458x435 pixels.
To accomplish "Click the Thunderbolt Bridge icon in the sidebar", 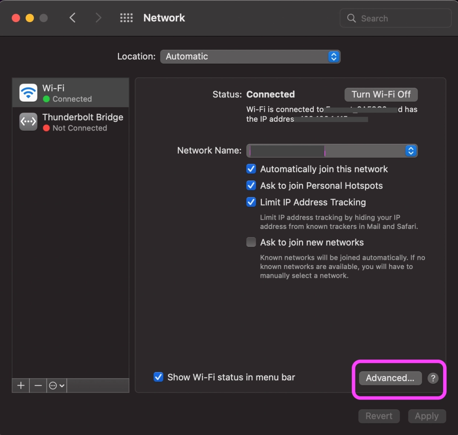I will pos(28,122).
